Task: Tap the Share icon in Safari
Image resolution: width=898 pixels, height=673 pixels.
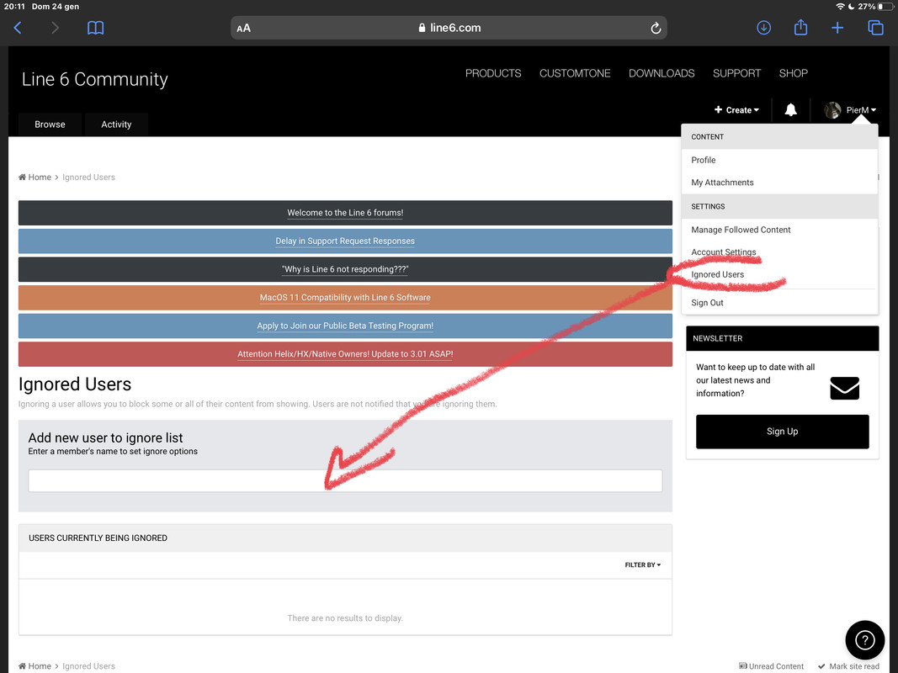Action: click(x=800, y=28)
